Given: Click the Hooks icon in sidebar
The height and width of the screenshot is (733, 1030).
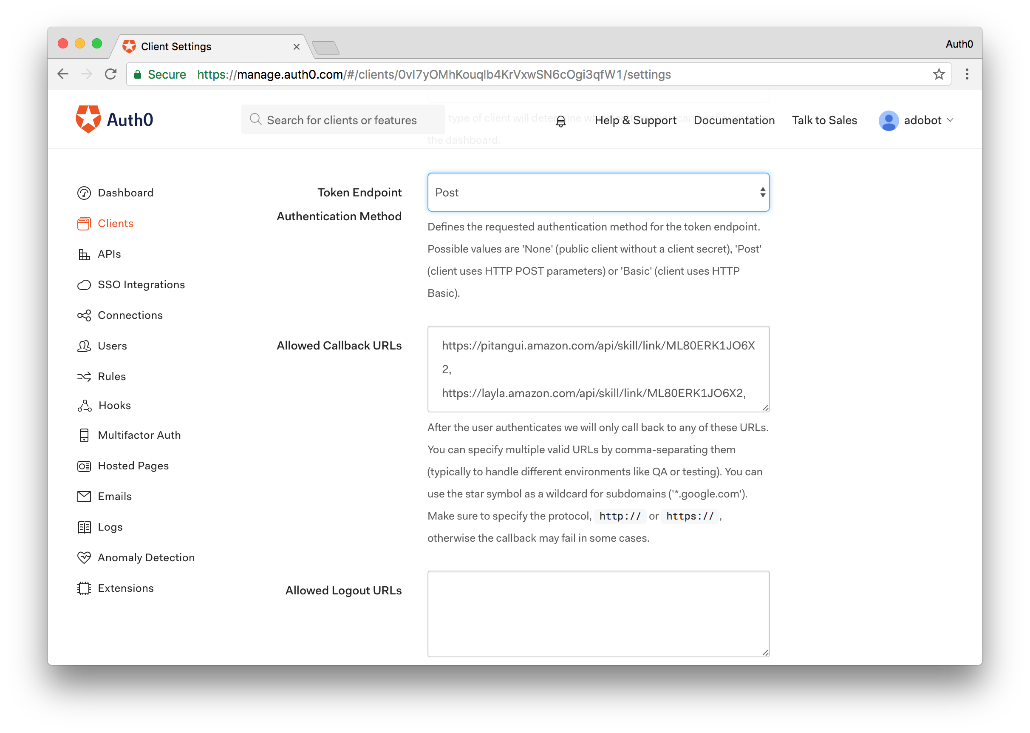Looking at the screenshot, I should click(x=84, y=406).
